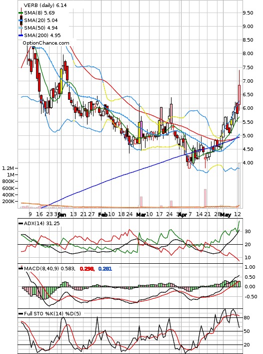The width and height of the screenshot is (263, 354).
Task: Click the SMA(200) dark blue legend marker
Action: click(20, 36)
